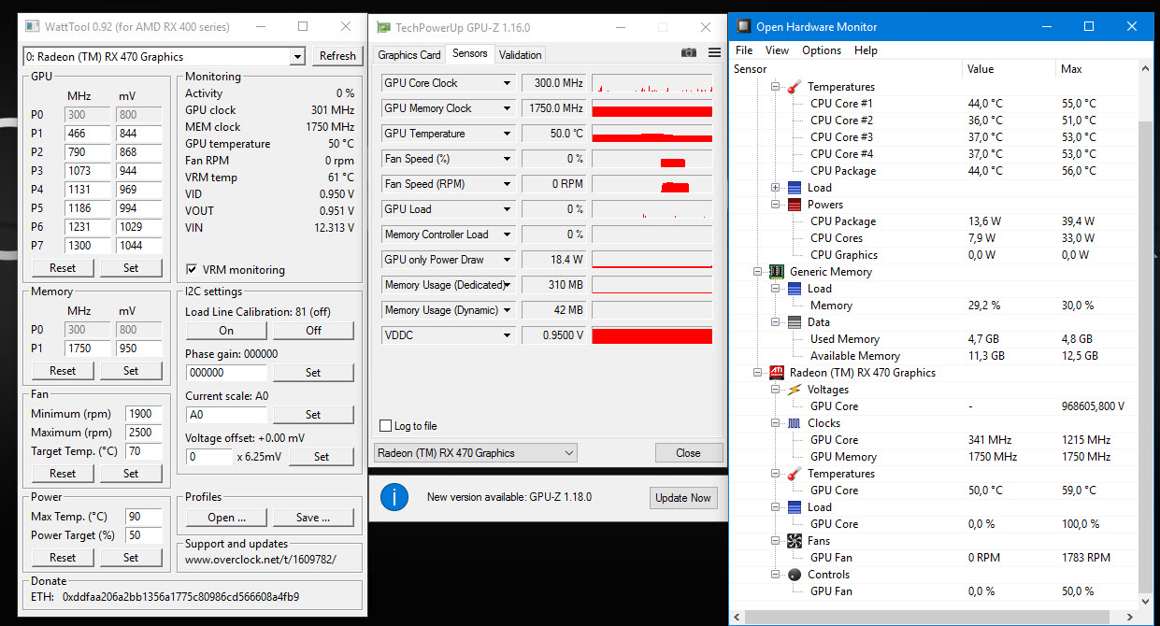Viewport: 1160px width, 626px height.
Task: Click the Power Target (%) input field
Action: [144, 535]
